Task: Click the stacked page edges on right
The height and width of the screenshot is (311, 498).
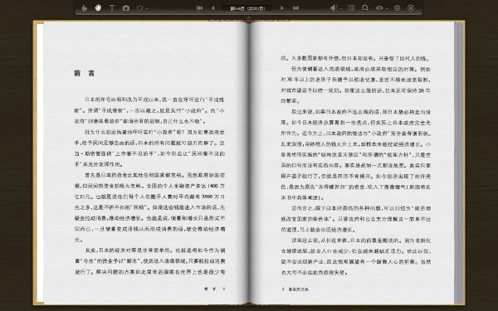Action: tap(459, 163)
